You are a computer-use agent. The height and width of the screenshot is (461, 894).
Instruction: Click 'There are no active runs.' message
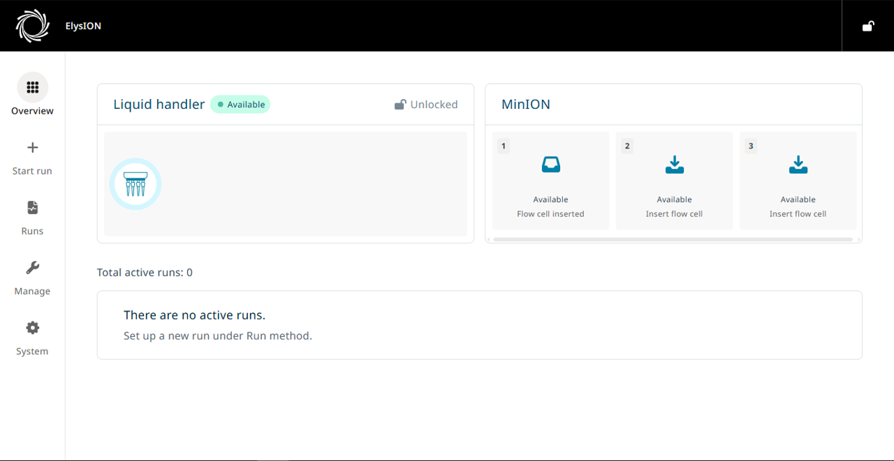click(x=194, y=315)
